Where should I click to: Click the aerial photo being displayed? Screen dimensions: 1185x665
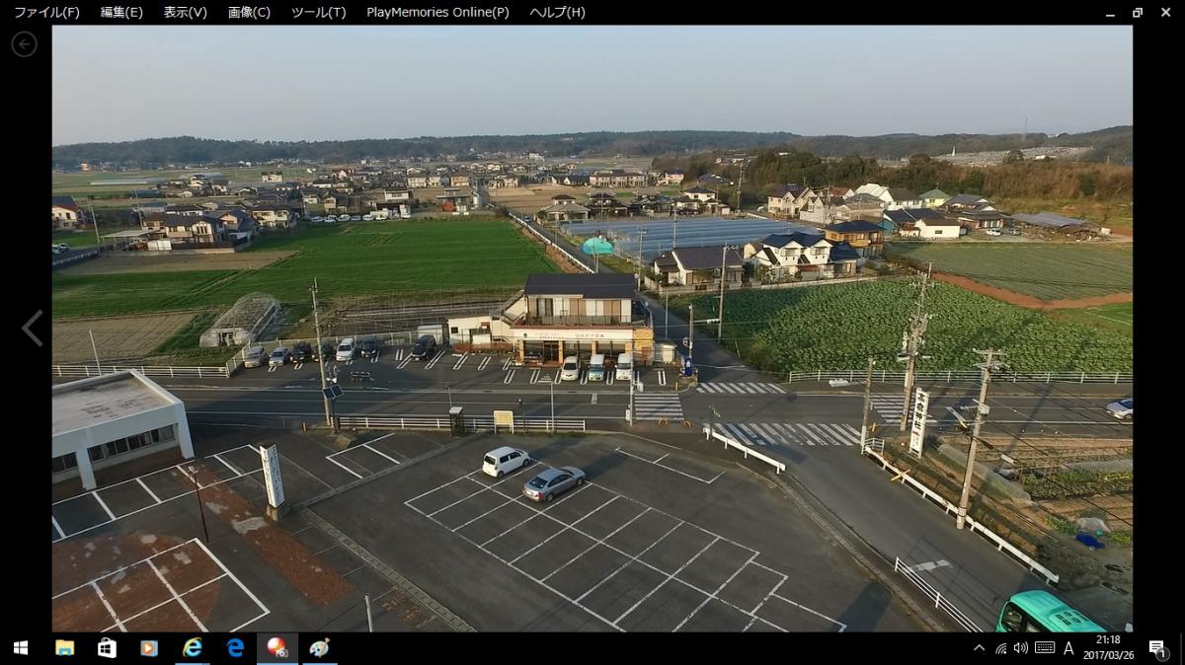coord(592,329)
